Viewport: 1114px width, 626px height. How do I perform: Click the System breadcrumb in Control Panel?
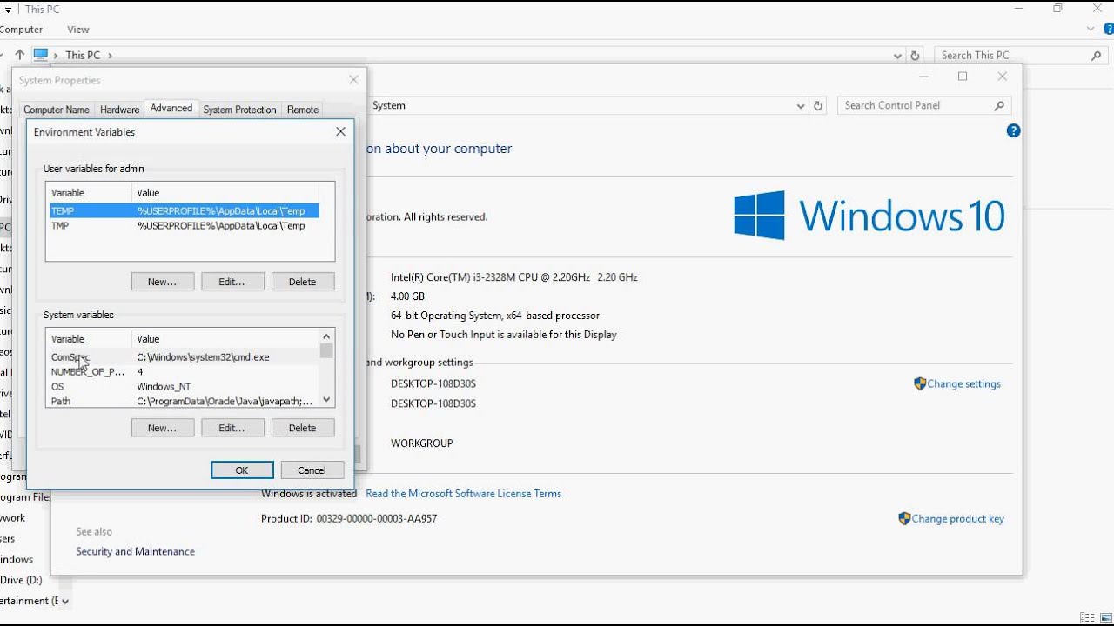tap(389, 106)
